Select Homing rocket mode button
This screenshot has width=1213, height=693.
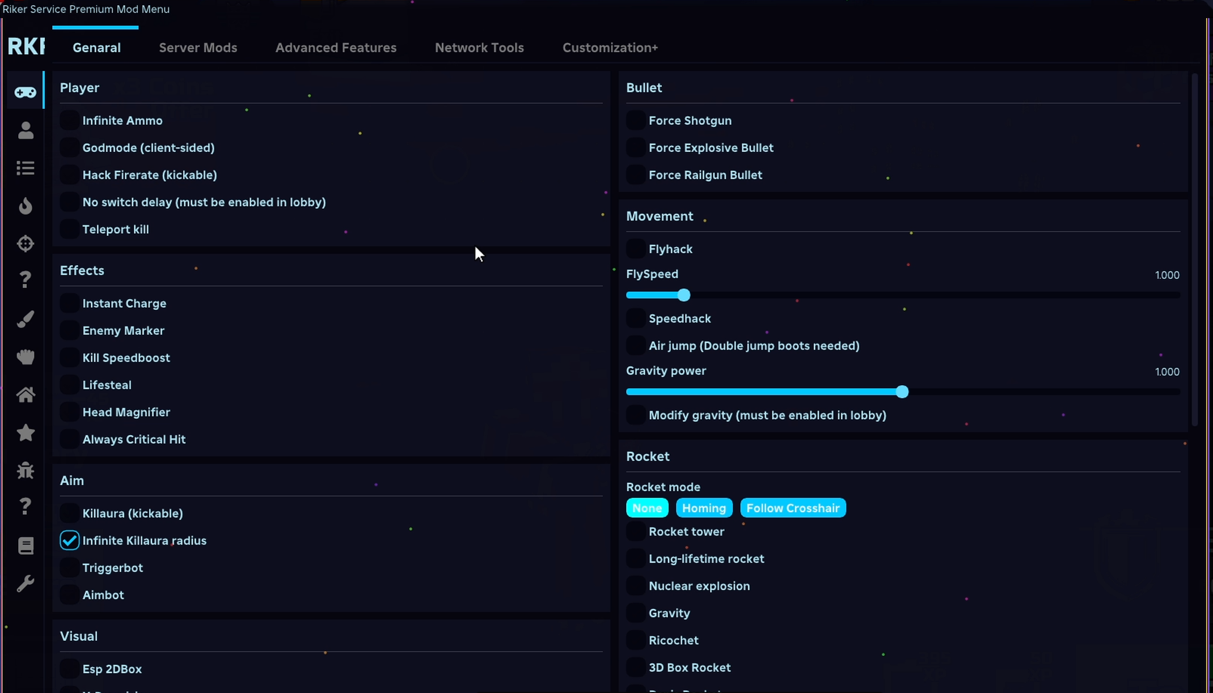tap(704, 508)
